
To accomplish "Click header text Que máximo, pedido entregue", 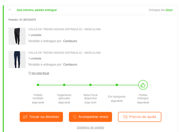I will tap(37, 10).
